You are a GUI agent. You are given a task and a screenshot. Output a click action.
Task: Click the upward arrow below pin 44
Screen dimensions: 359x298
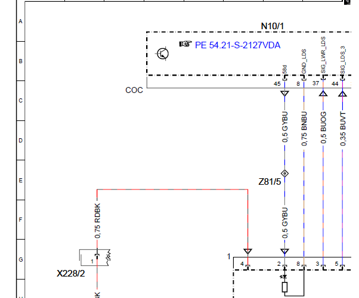click(x=342, y=94)
